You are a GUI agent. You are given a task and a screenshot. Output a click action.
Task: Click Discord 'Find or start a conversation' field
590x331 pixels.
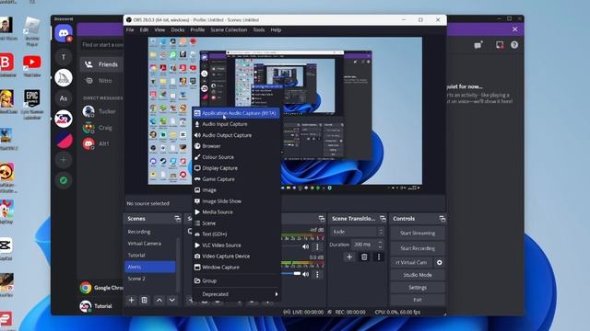click(101, 45)
